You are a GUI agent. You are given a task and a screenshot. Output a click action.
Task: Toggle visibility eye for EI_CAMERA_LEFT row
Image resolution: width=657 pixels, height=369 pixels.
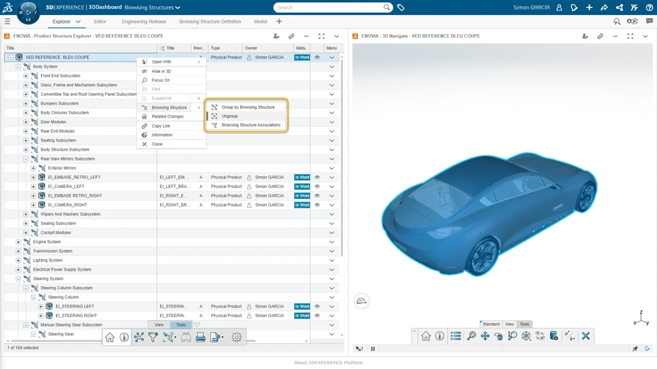coord(317,187)
